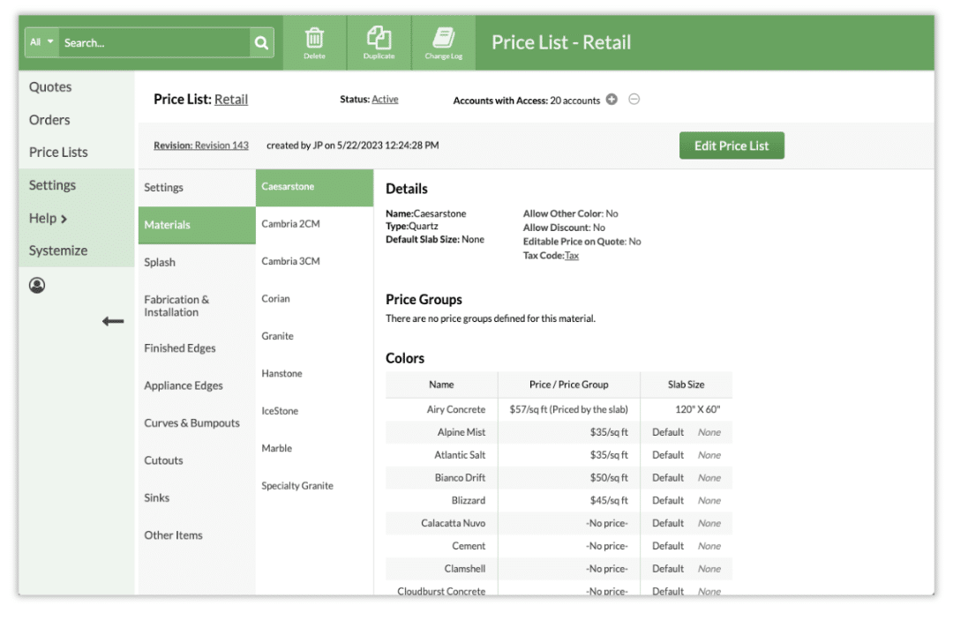Expand the Help menu
Screen dimensions: 953x635
point(48,218)
